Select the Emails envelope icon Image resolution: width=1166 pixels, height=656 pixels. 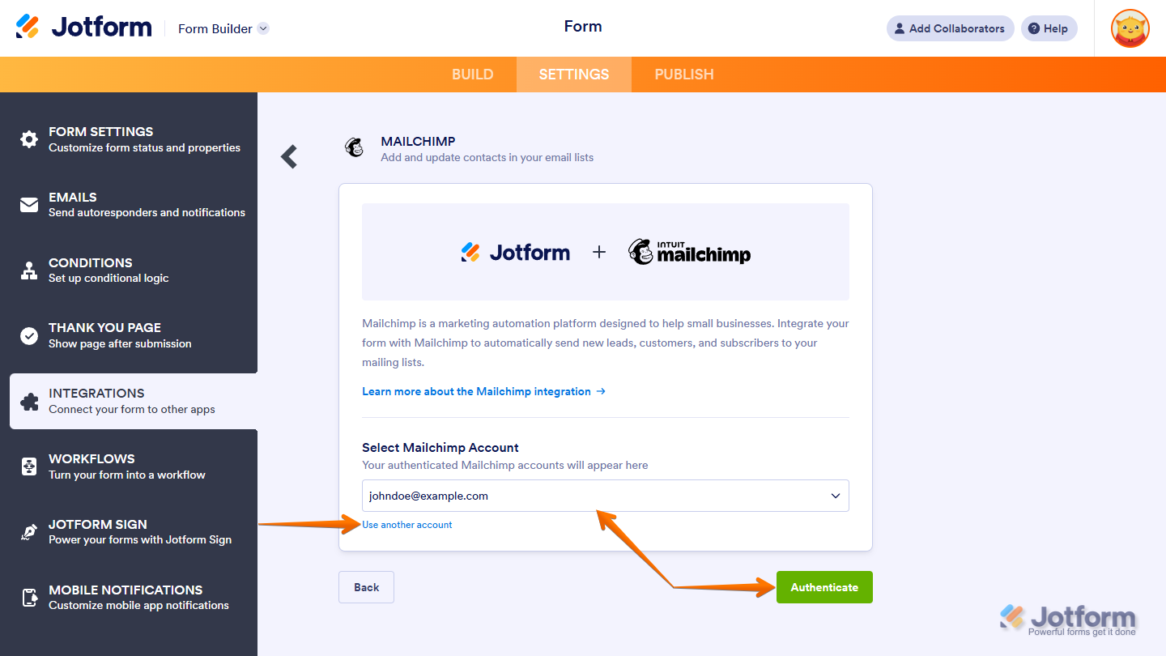(28, 204)
